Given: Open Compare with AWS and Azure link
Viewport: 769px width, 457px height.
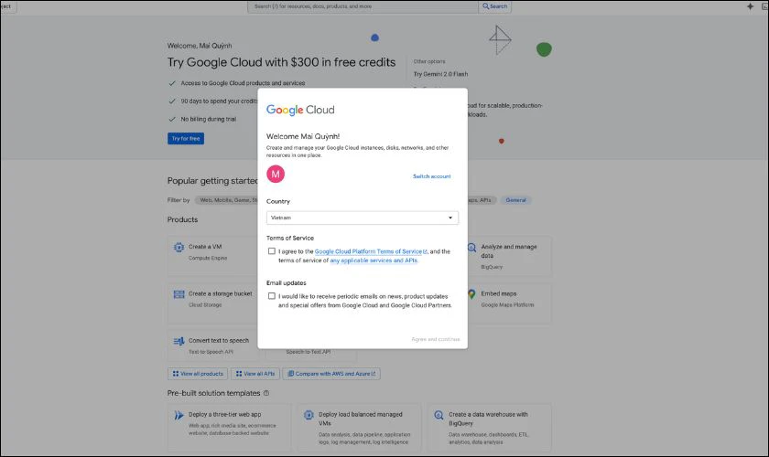Looking at the screenshot, I should pyautogui.click(x=331, y=374).
